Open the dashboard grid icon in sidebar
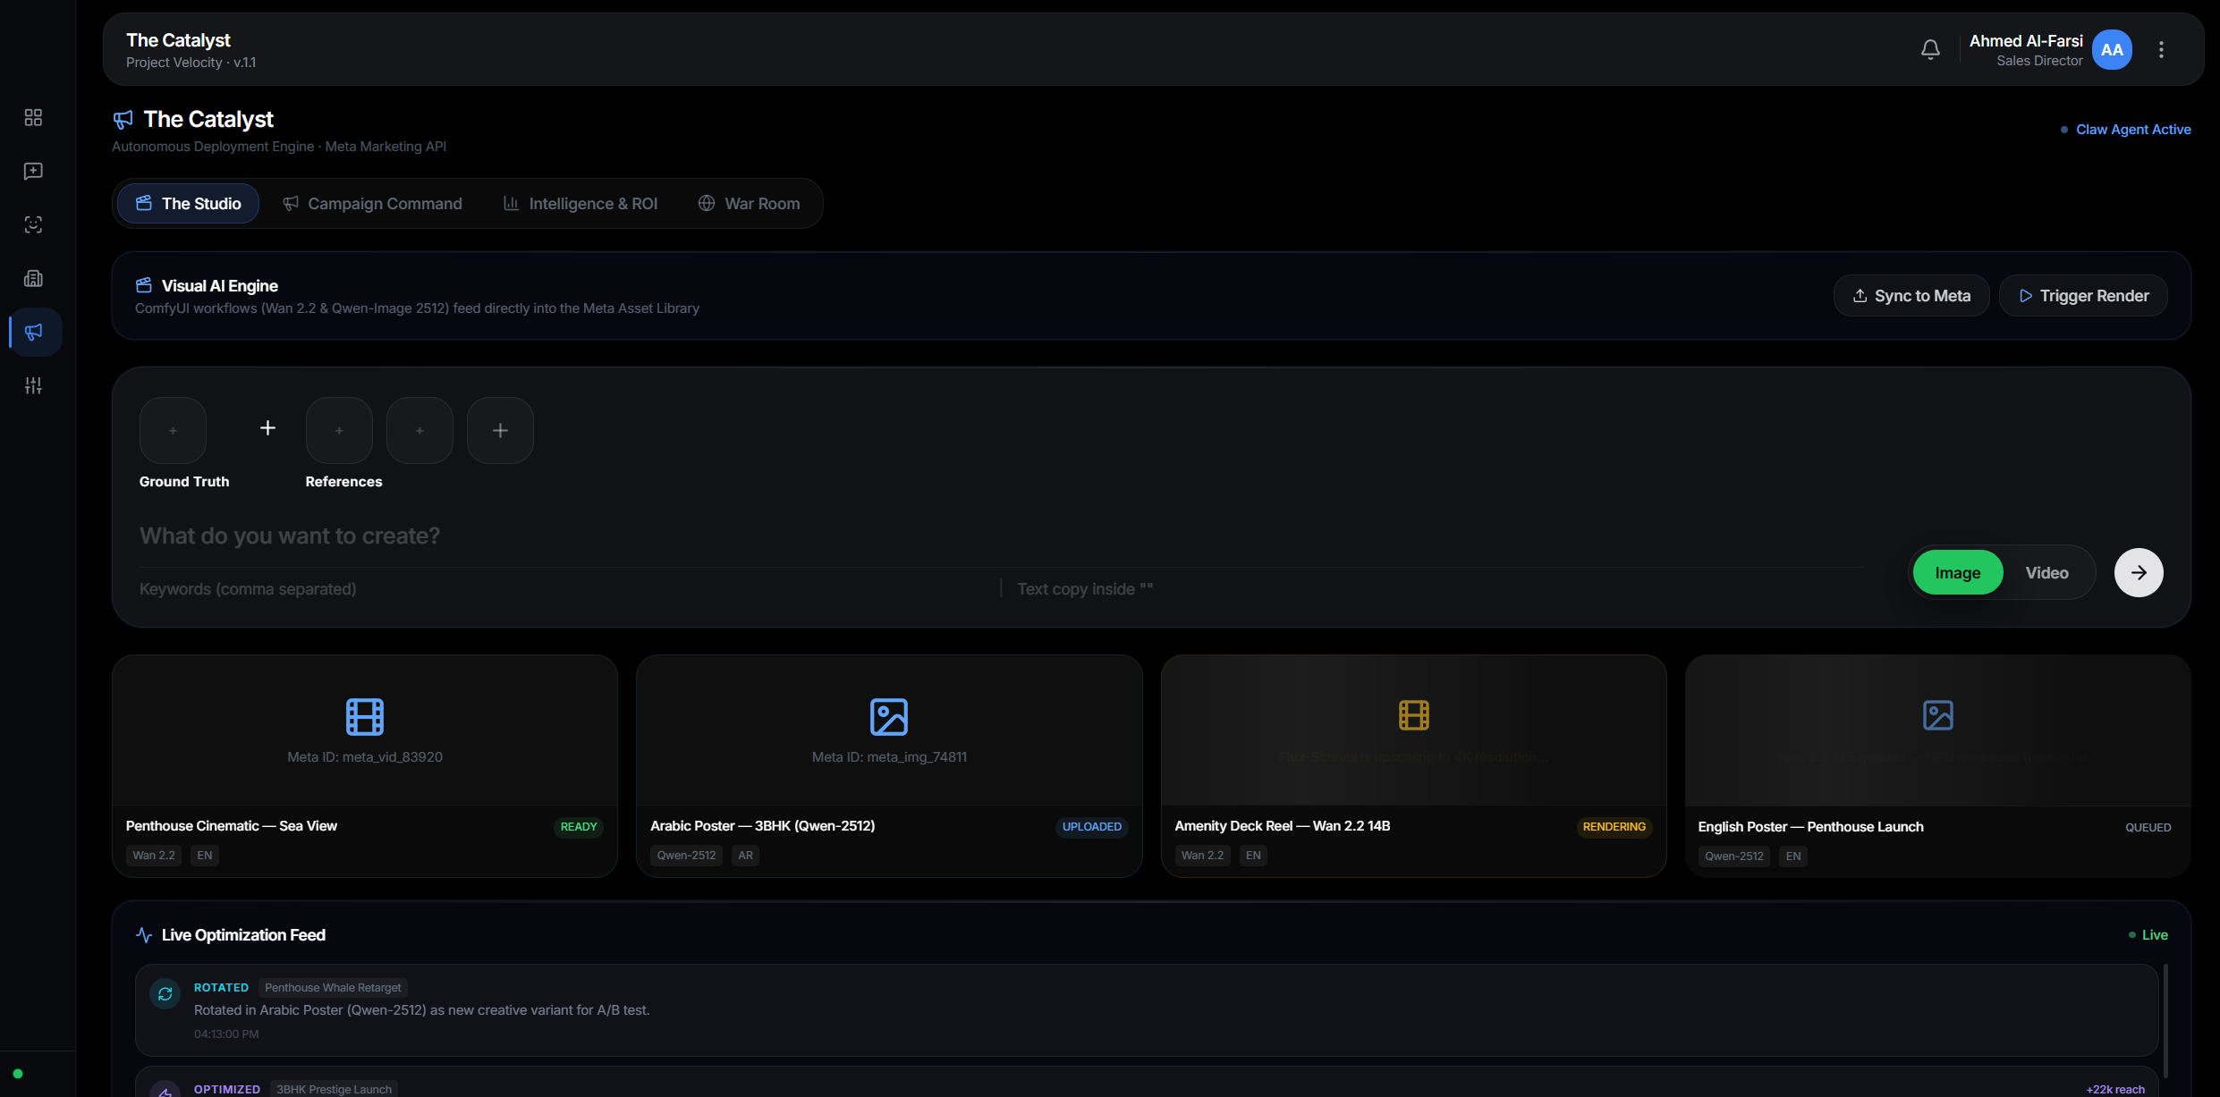The width and height of the screenshot is (2220, 1097). [x=33, y=117]
